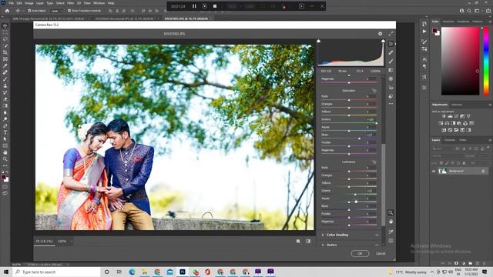Click Cancel in Camera Raw dialog

[381, 253]
